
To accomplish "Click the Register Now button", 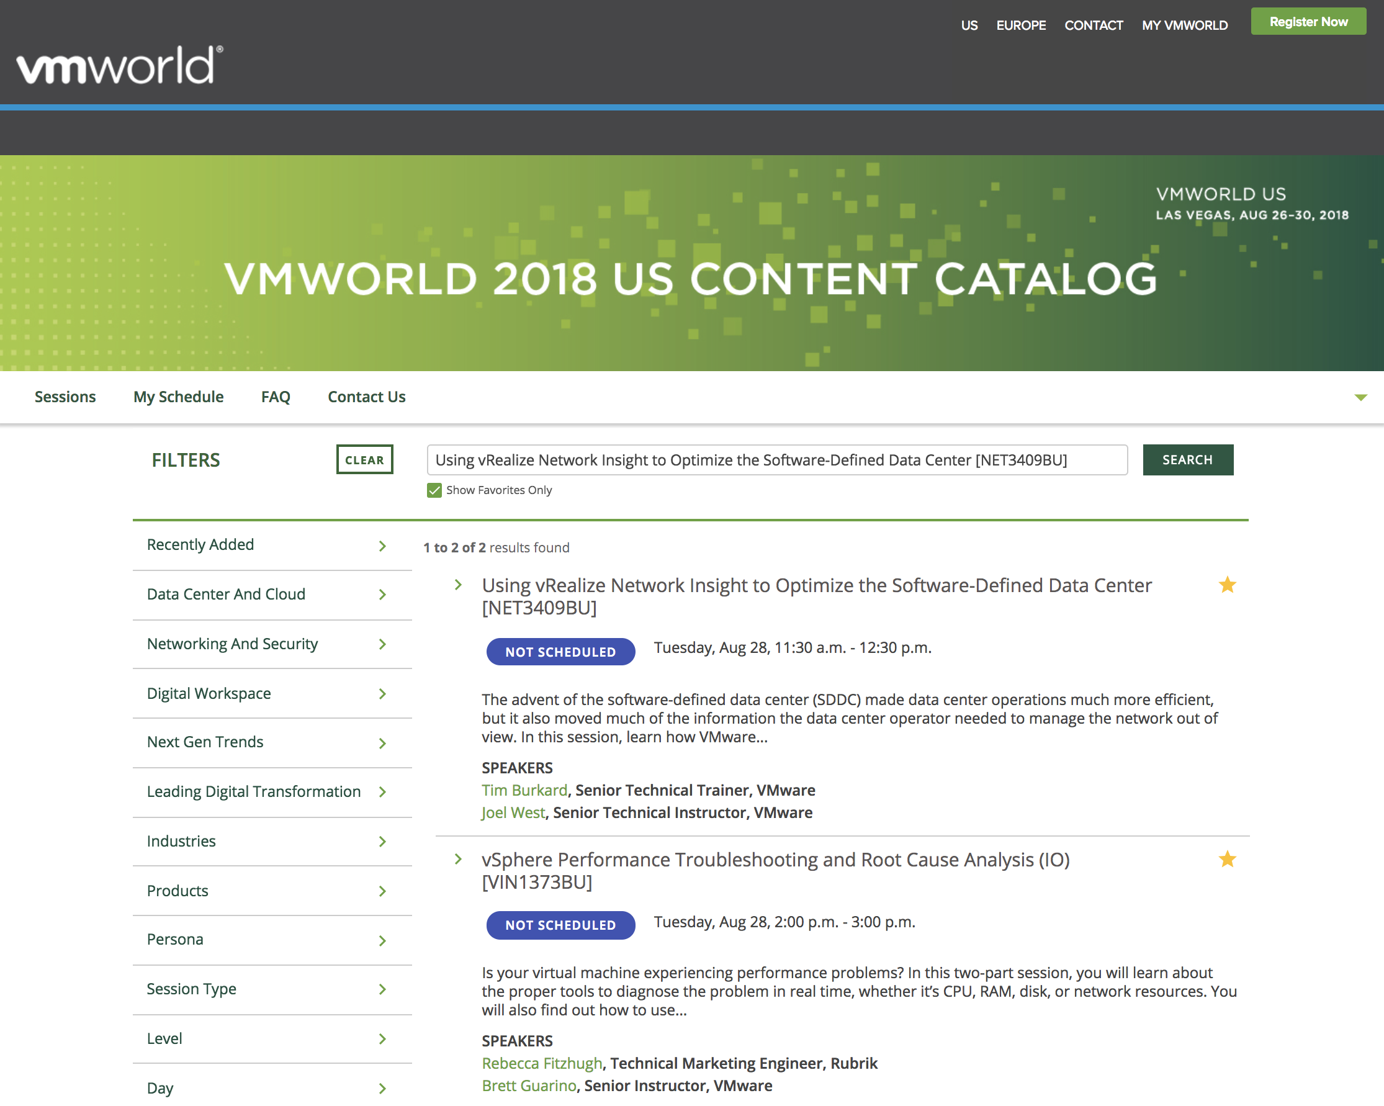I will pyautogui.click(x=1308, y=22).
